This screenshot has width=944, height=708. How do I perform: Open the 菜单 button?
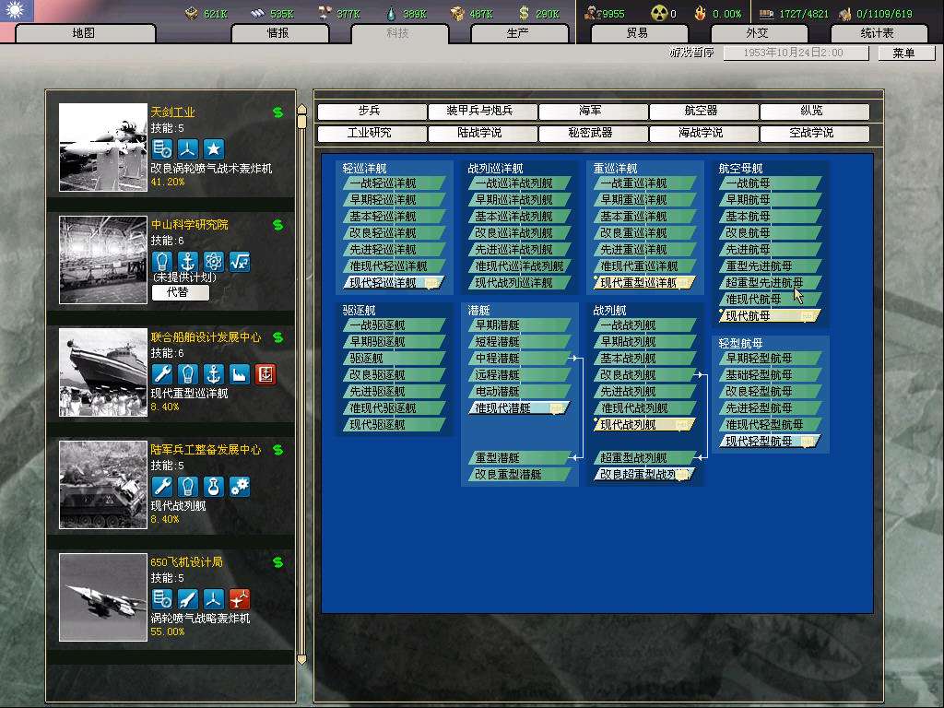click(x=903, y=53)
